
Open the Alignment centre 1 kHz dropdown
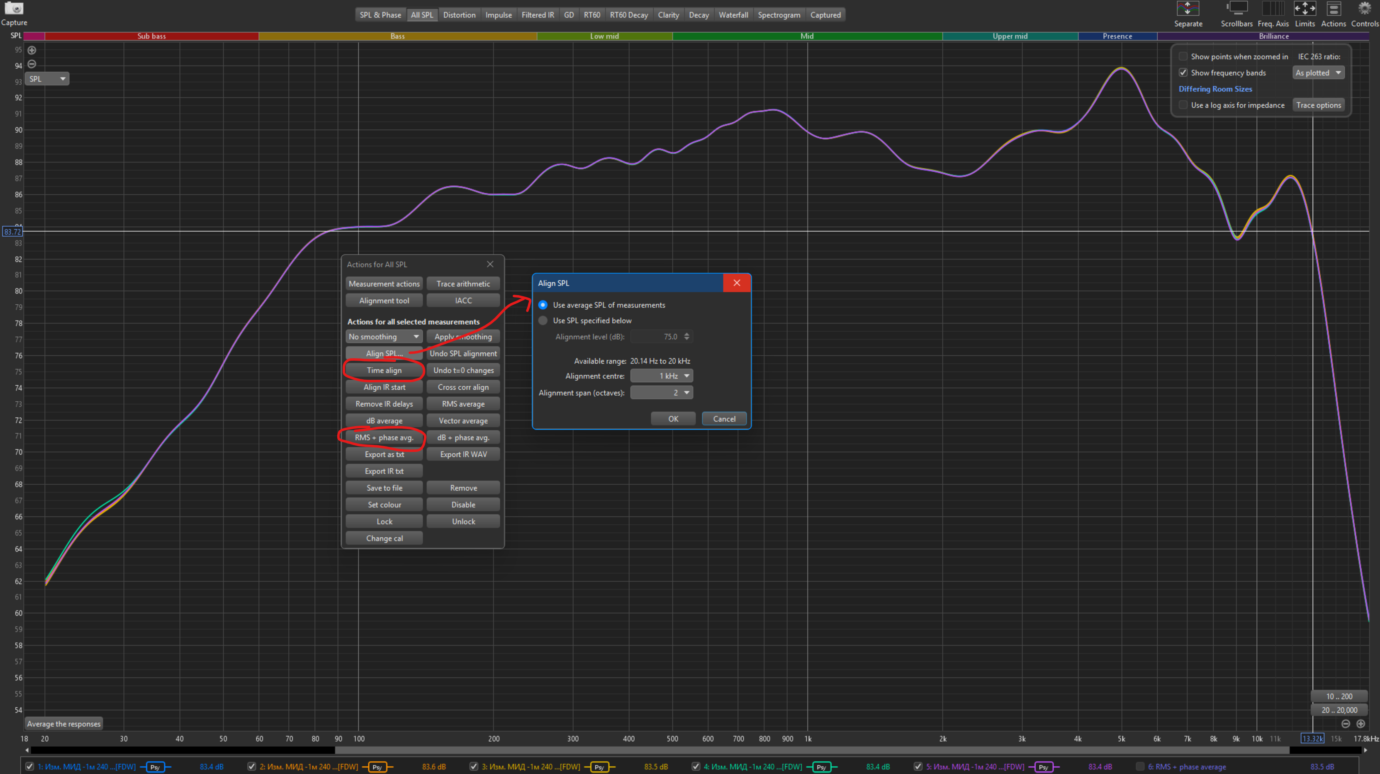(x=662, y=376)
